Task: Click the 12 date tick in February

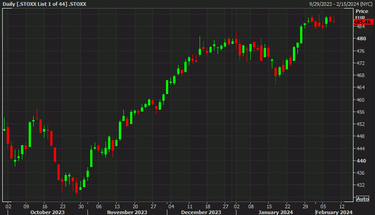Action: pos(342,206)
